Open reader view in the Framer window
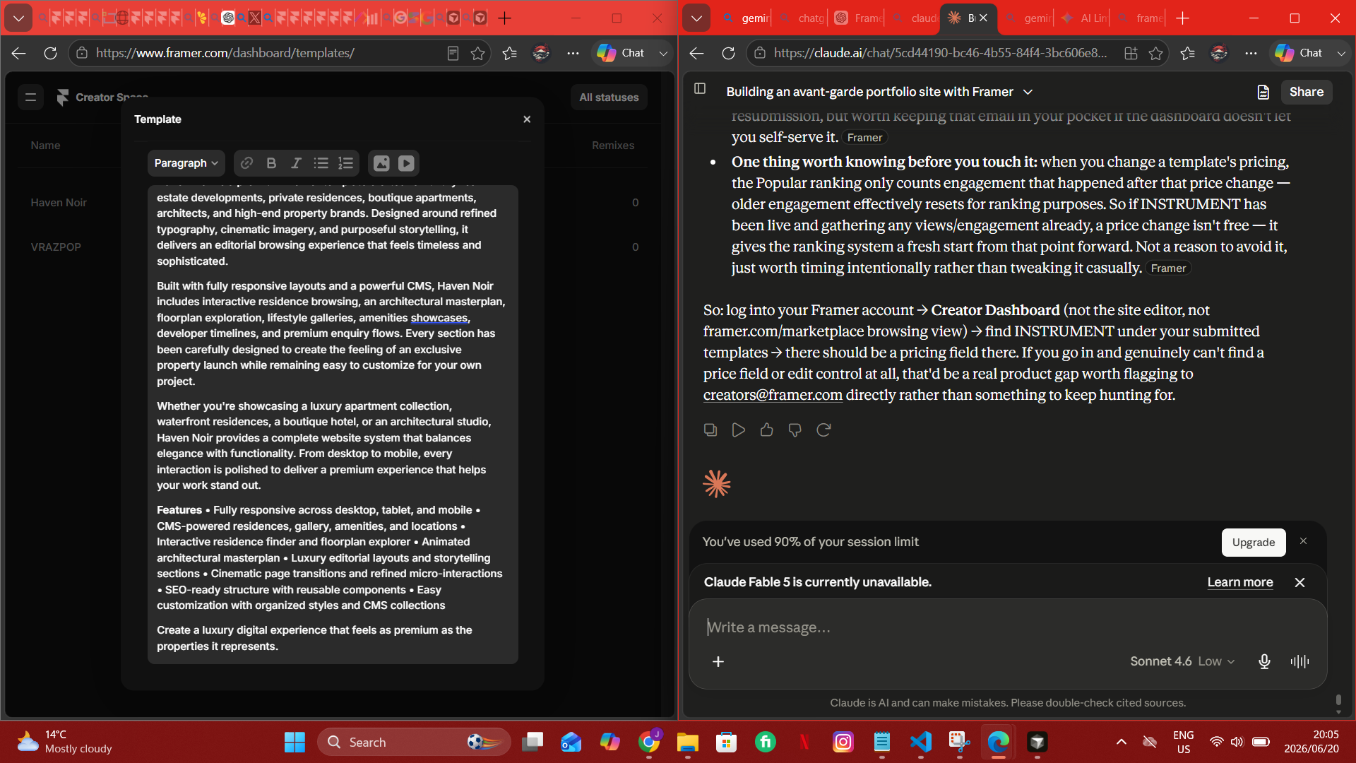The image size is (1356, 763). click(453, 53)
